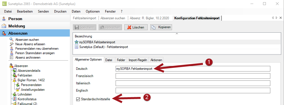This screenshot has width=284, height=105.
Task: Open the Optionen menu
Action: click(93, 11)
